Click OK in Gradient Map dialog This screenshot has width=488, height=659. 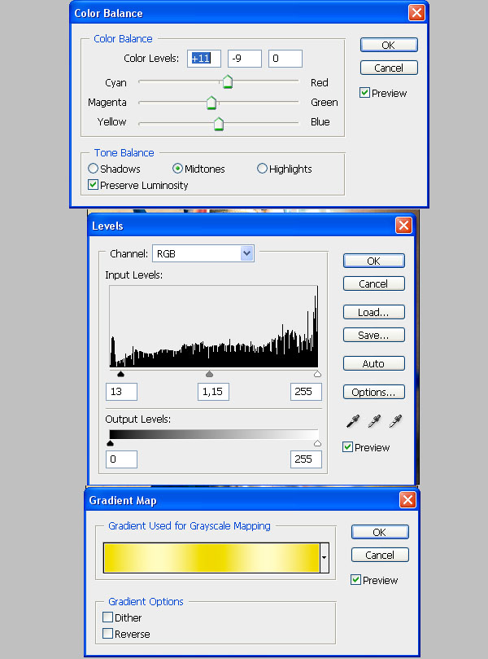380,532
